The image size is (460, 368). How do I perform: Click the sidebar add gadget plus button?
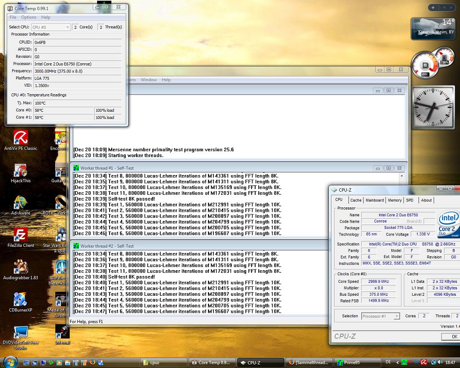click(x=433, y=8)
